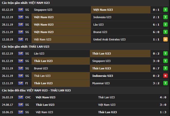Open the United Arab Emirates U23 team link
170x116 pixels.
pyautogui.click(x=109, y=39)
